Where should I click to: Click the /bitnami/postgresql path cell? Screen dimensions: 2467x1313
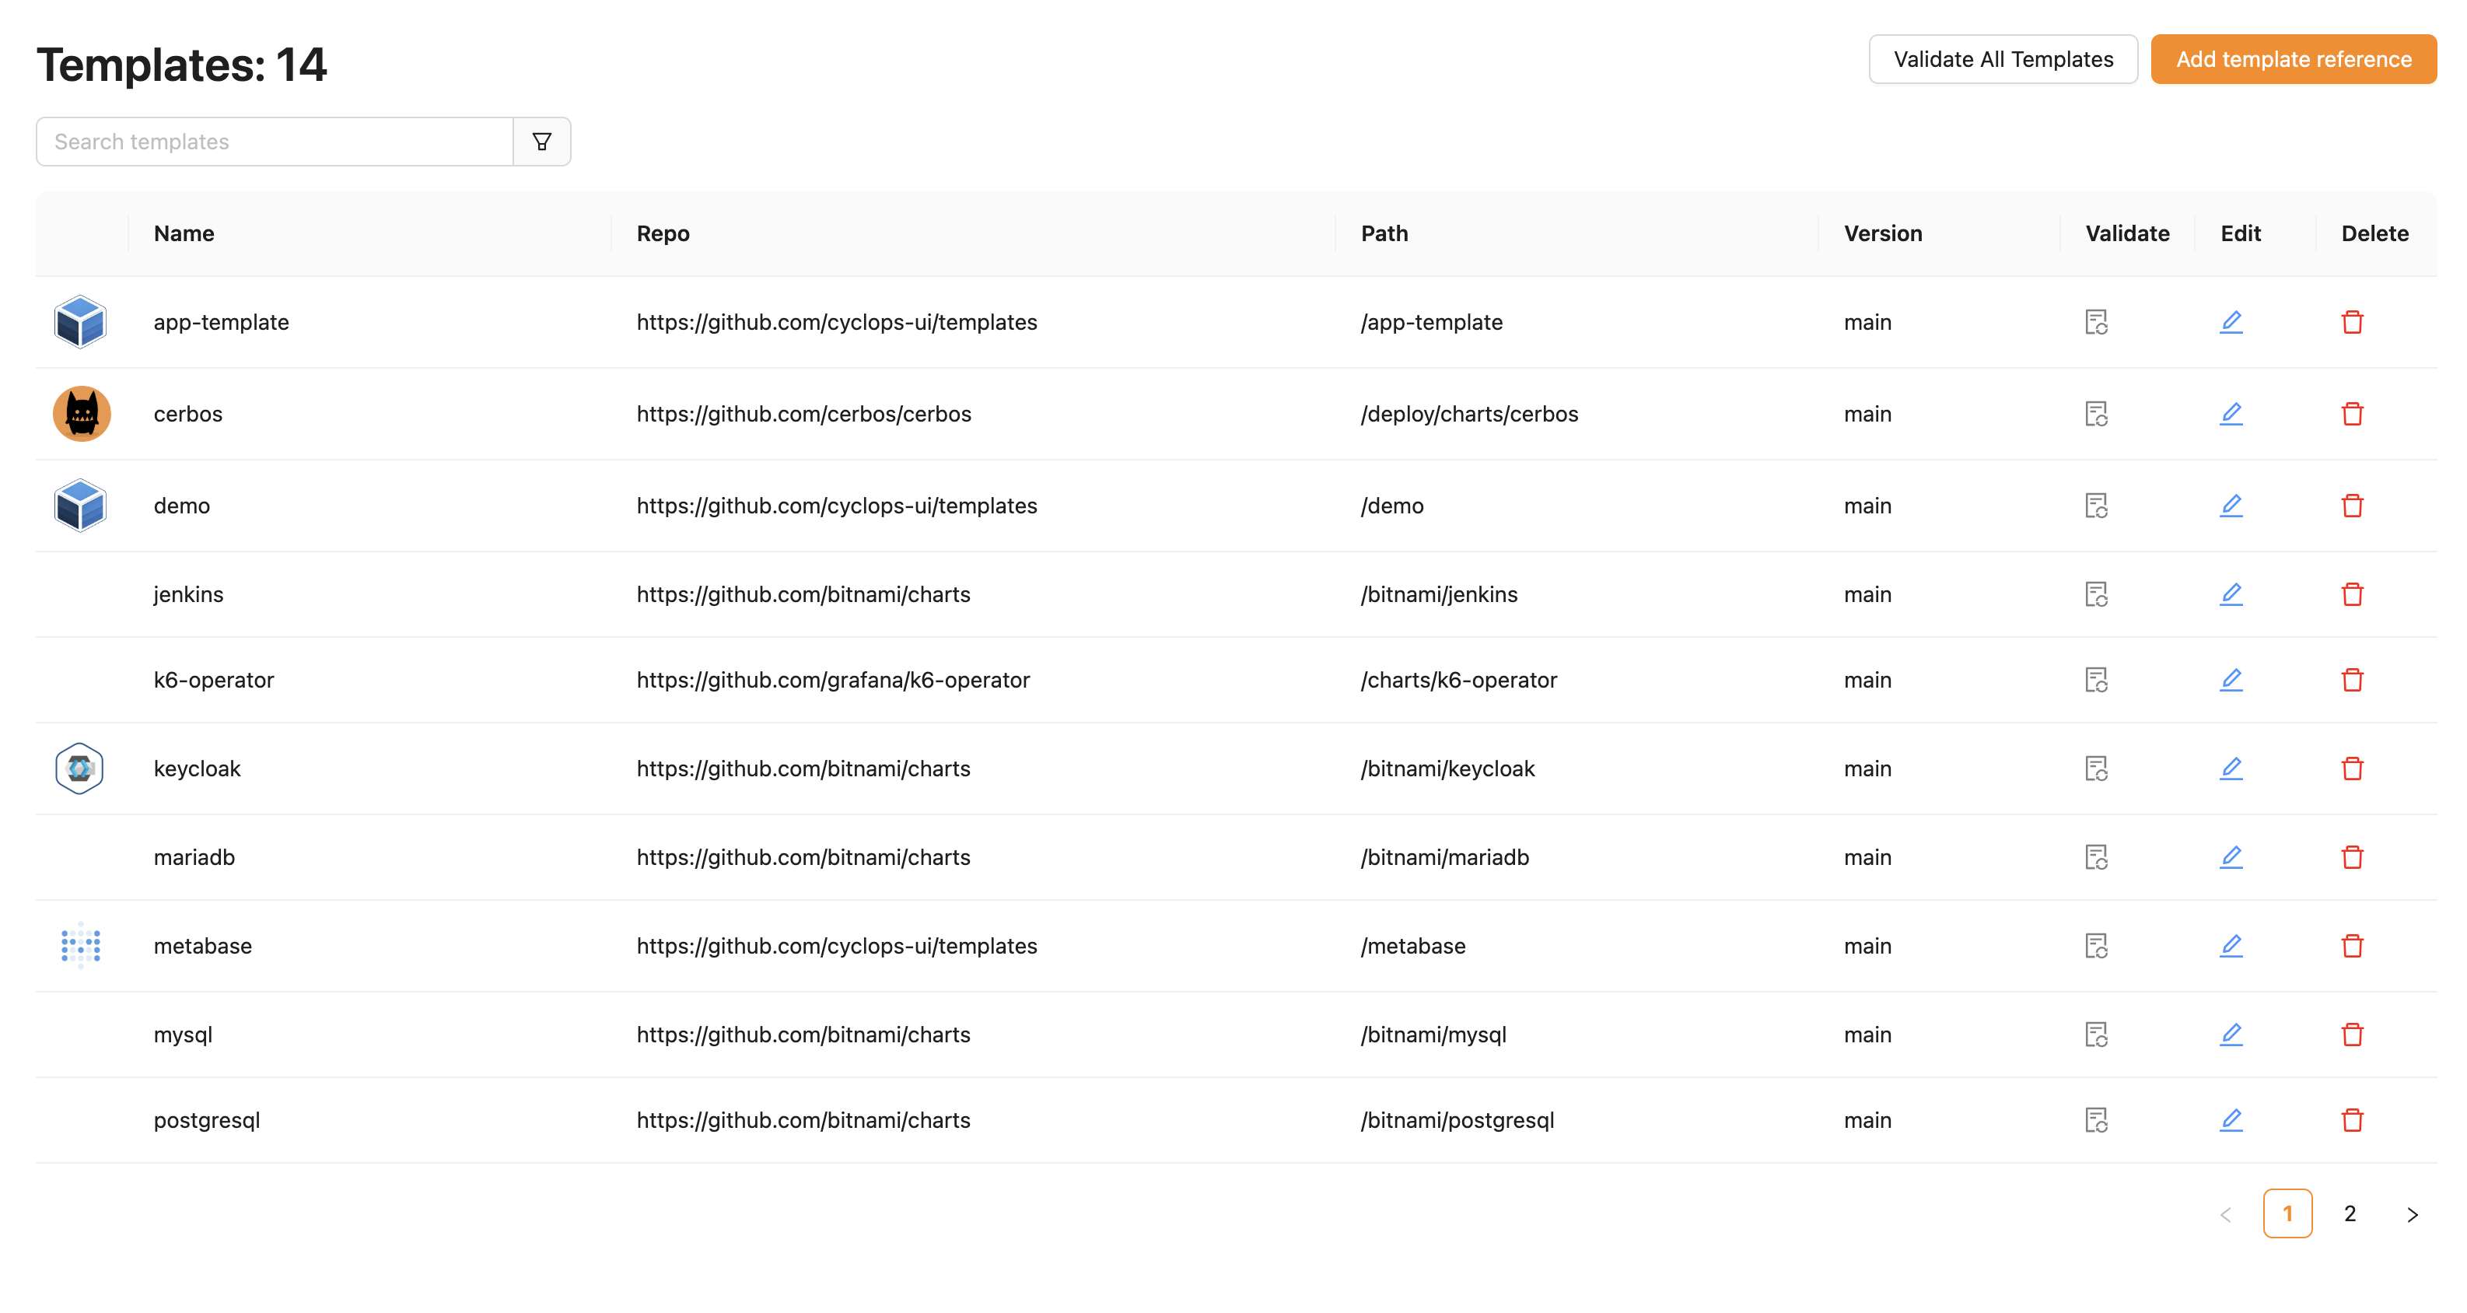pyautogui.click(x=1457, y=1121)
